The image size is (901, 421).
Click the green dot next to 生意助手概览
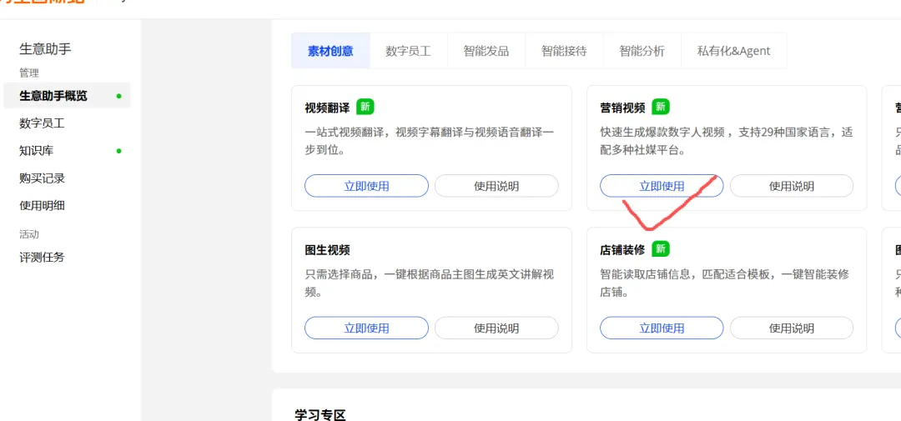click(x=119, y=96)
